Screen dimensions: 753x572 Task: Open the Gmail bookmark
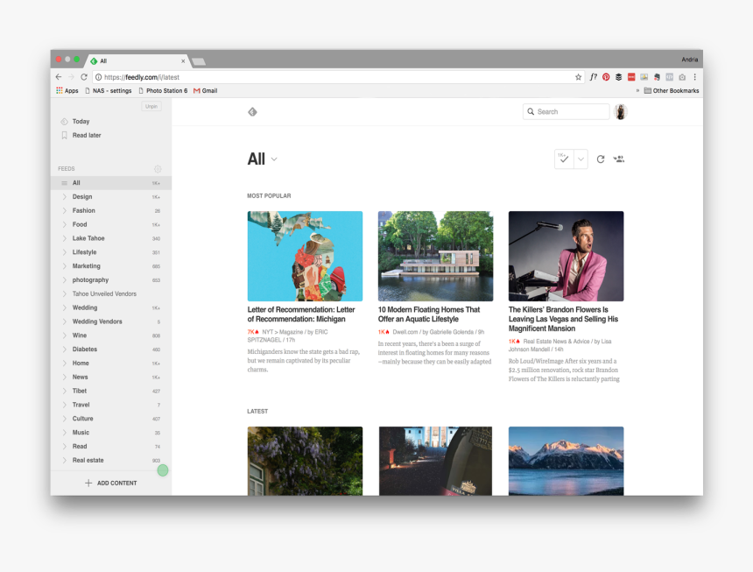click(205, 90)
